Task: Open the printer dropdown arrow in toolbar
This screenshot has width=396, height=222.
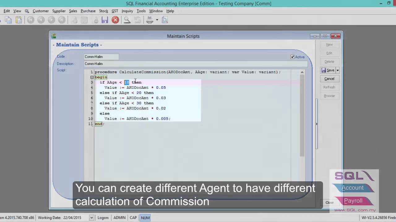Action: (157, 20)
